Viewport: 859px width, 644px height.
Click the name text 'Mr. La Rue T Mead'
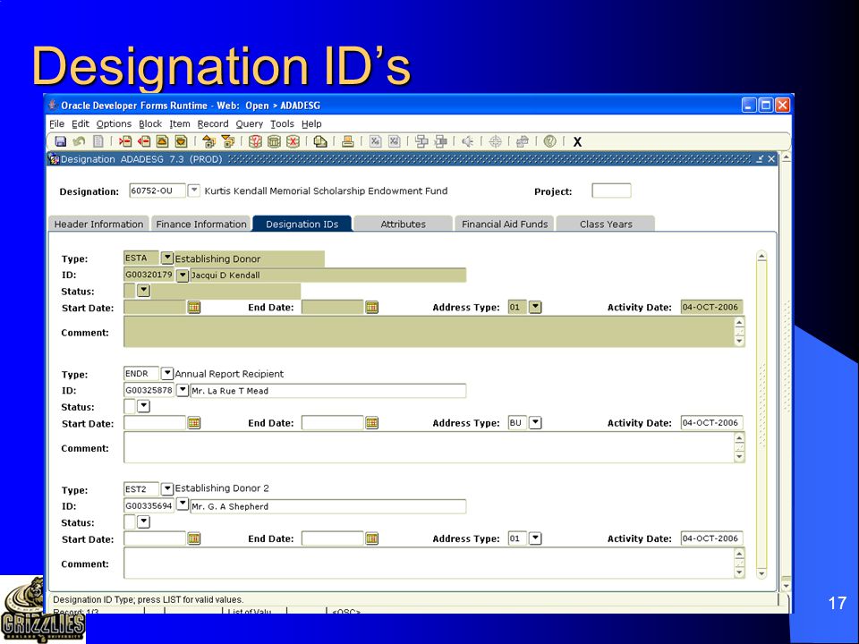coord(230,391)
